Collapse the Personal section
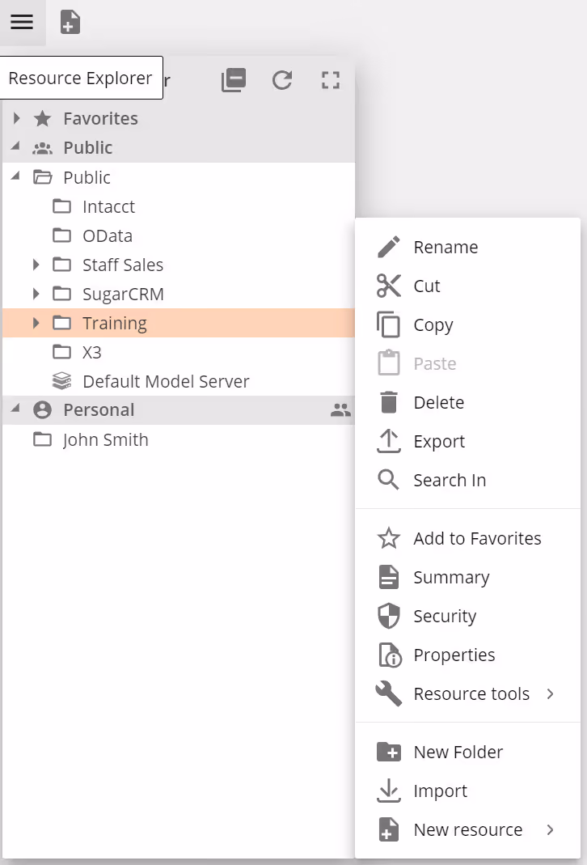 pyautogui.click(x=15, y=410)
